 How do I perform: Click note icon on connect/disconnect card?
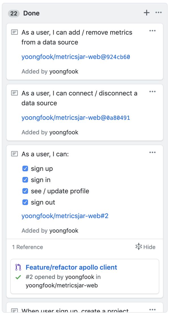pos(14,93)
